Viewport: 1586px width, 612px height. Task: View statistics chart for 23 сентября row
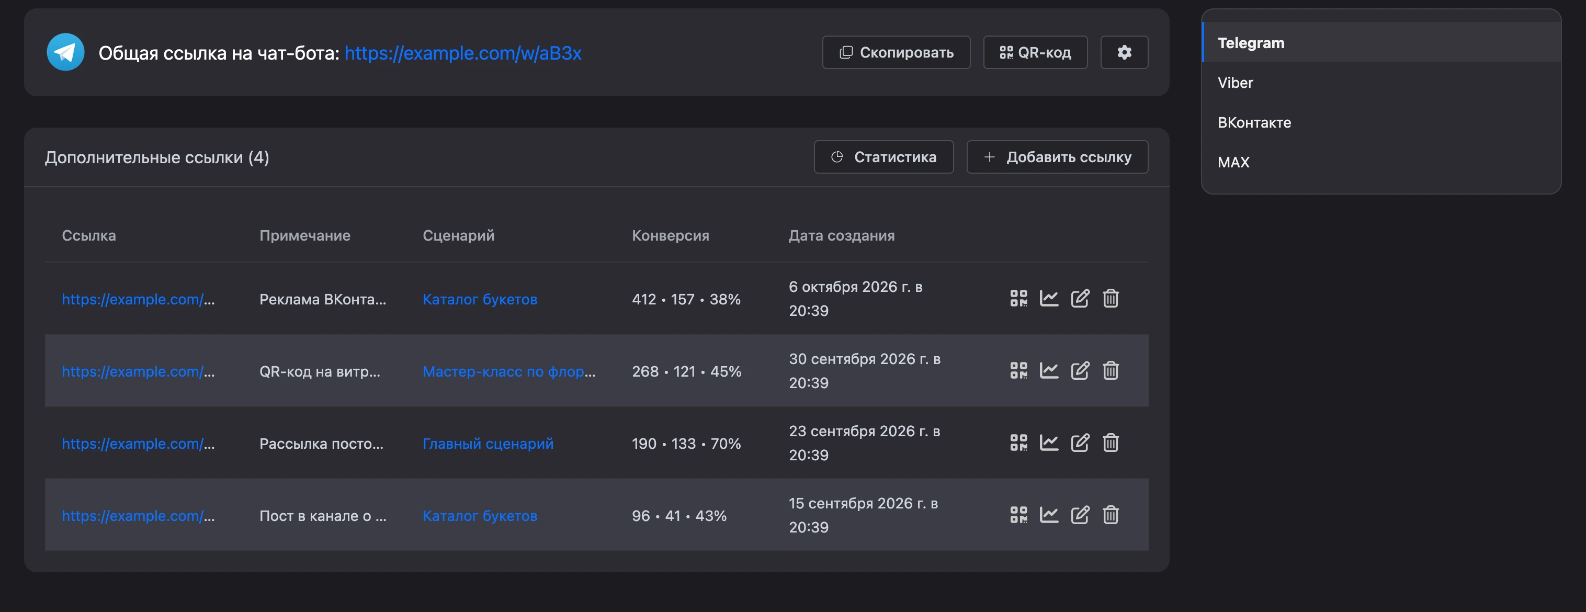click(1049, 443)
